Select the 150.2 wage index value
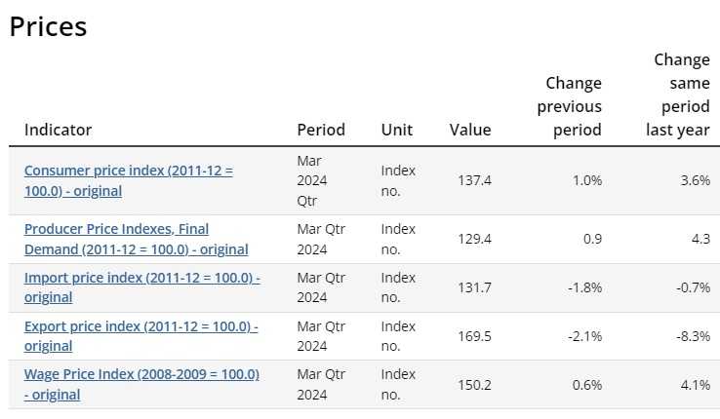Image resolution: width=720 pixels, height=419 pixels. 474,385
